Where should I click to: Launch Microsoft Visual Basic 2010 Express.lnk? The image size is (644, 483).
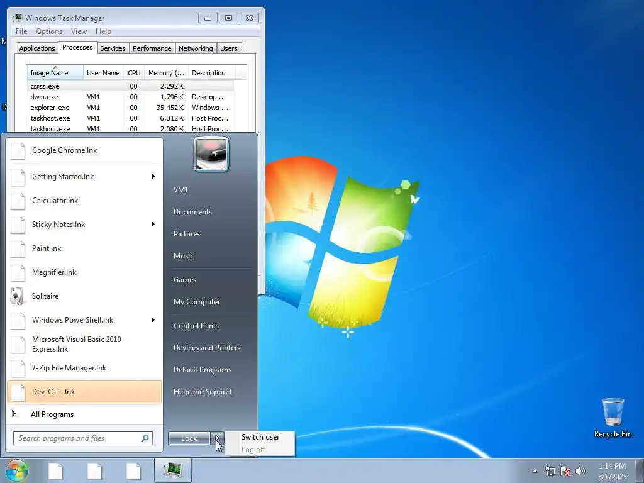[x=84, y=344]
